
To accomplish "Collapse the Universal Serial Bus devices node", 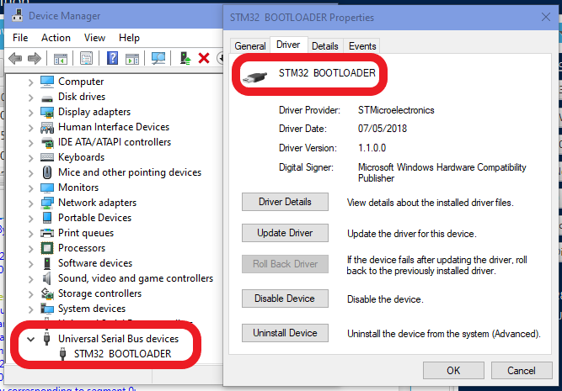I will (x=31, y=339).
